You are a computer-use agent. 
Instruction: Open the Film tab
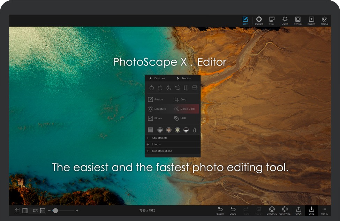(x=272, y=21)
